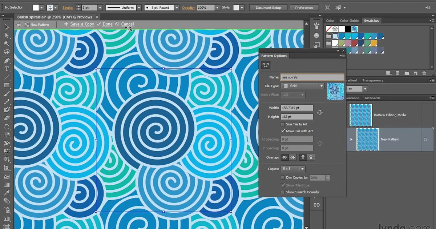436x229 pixels.
Task: Open the Artboards tab
Action: click(x=372, y=98)
